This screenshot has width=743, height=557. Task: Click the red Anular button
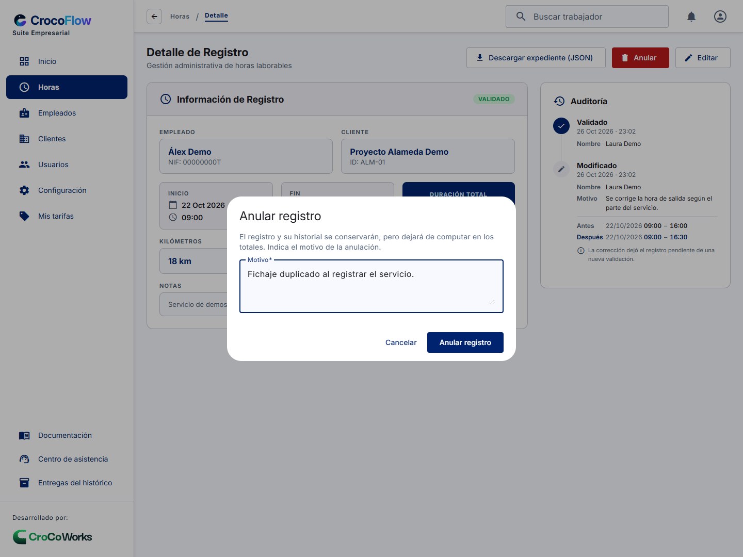(x=640, y=58)
